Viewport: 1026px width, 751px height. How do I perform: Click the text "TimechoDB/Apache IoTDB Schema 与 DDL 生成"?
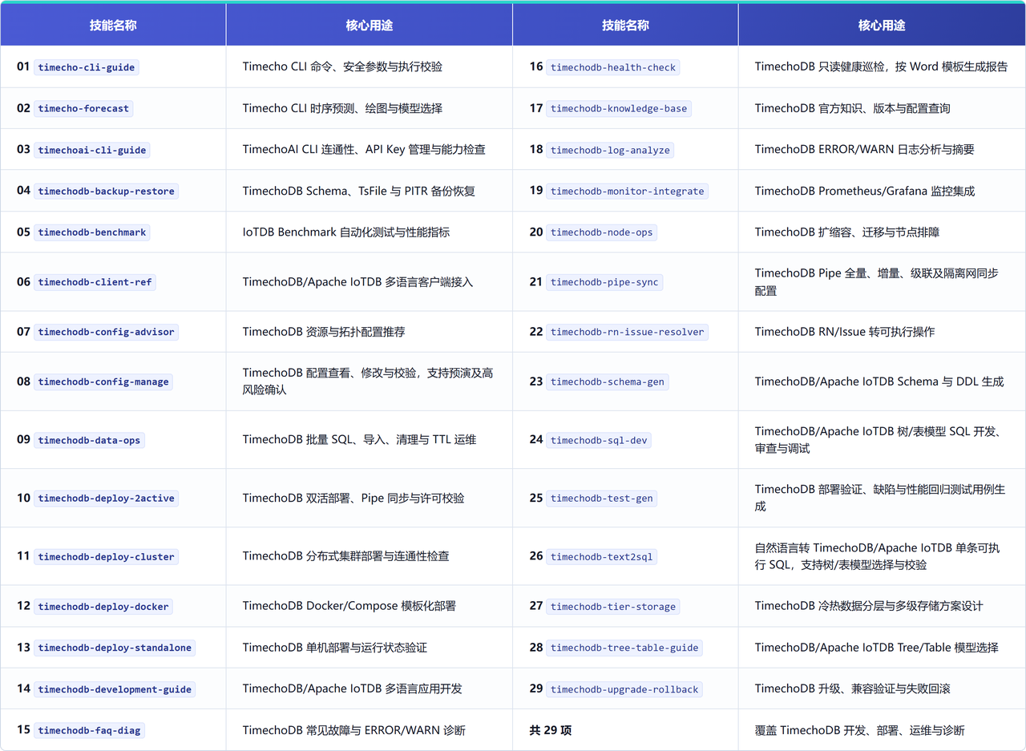click(879, 382)
